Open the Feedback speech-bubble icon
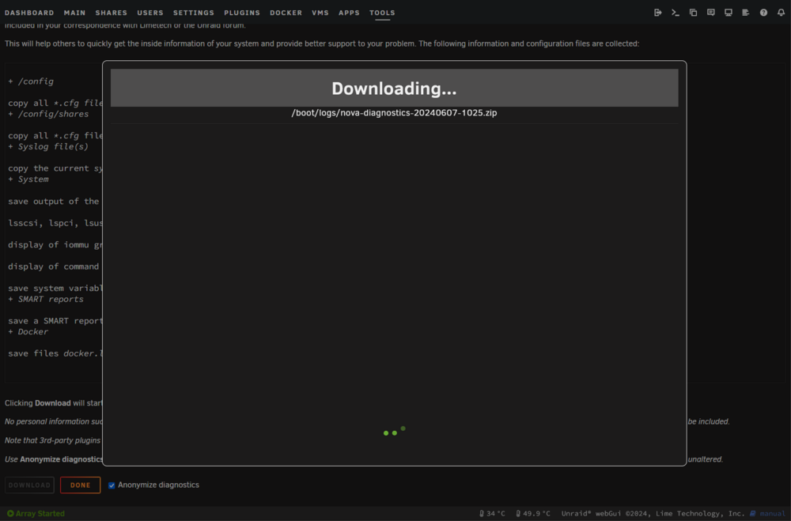 (x=711, y=13)
